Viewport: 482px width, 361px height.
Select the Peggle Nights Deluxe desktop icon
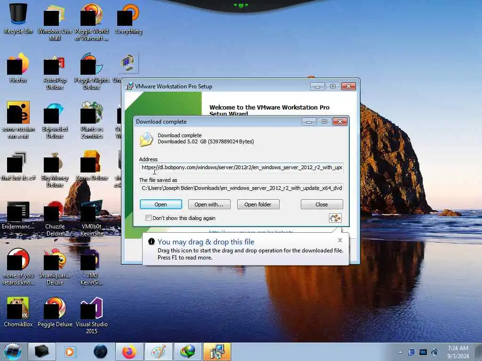[x=92, y=71]
